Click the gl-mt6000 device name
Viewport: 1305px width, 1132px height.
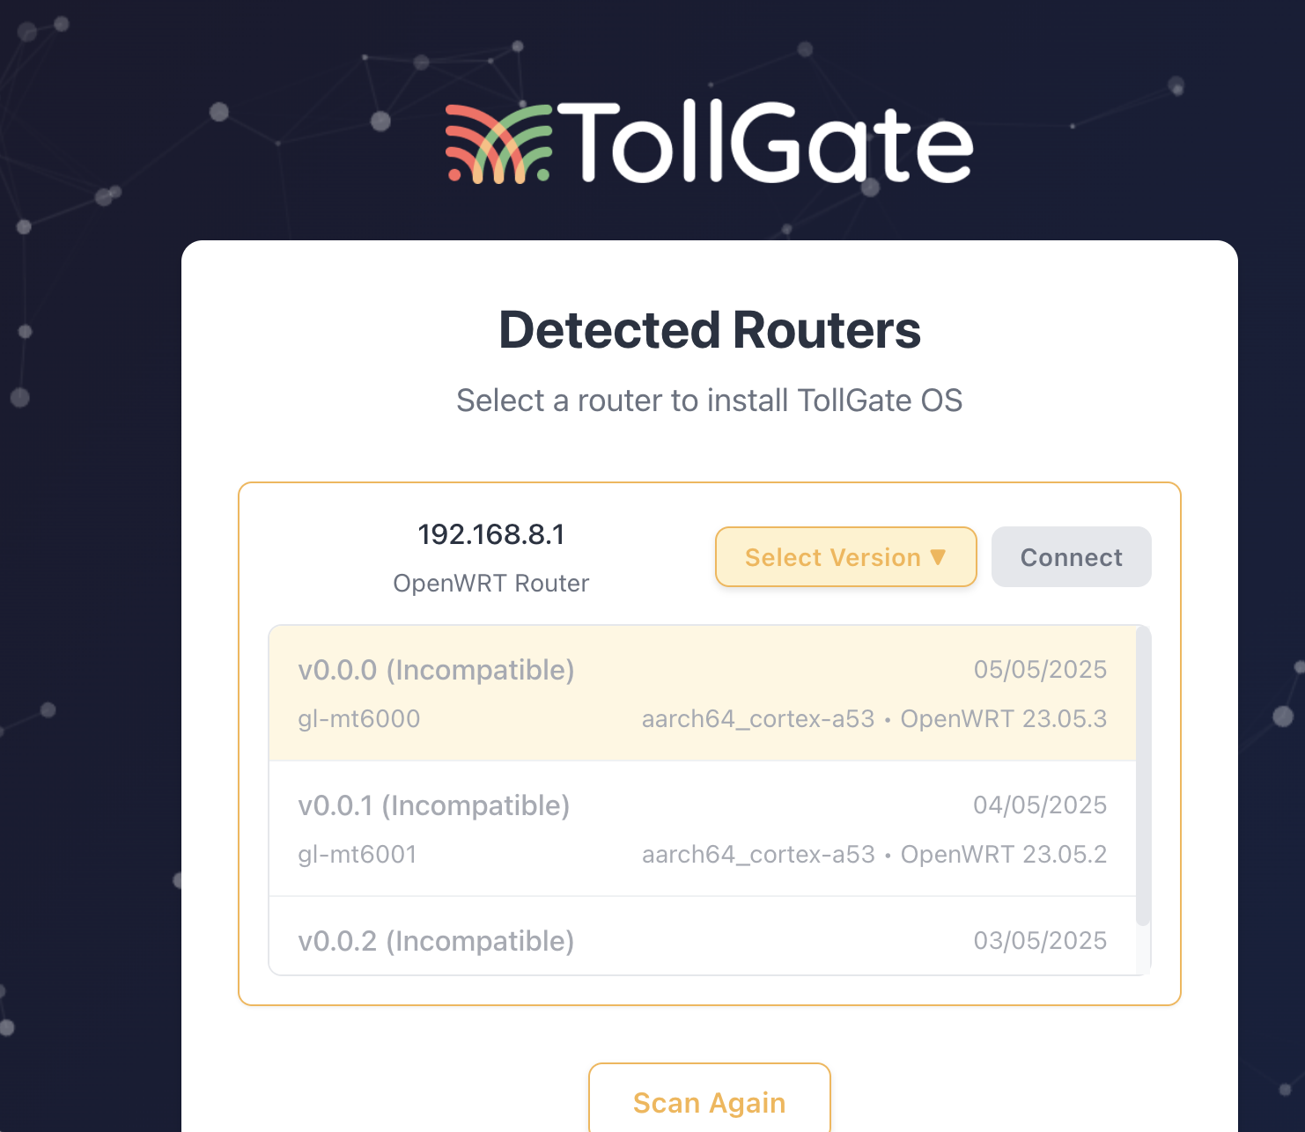coord(359,719)
